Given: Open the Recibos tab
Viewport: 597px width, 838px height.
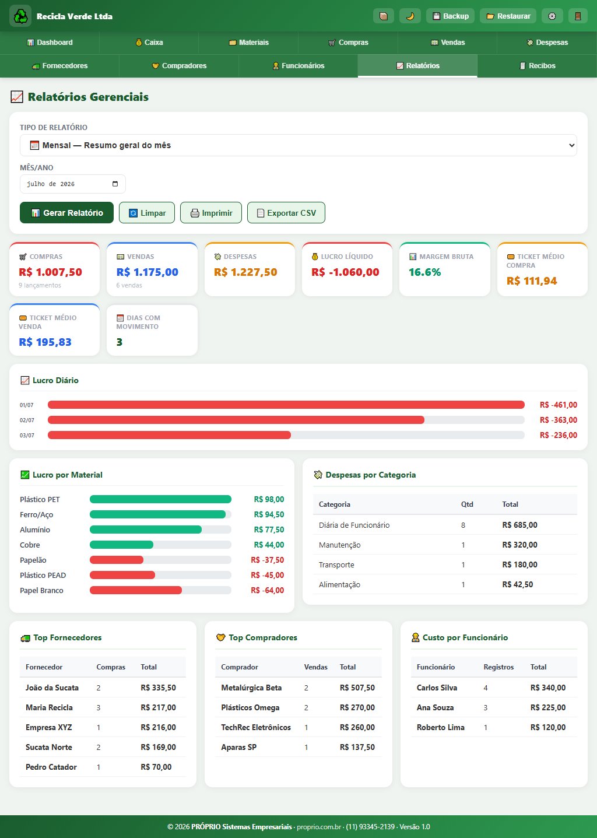Looking at the screenshot, I should tap(537, 66).
